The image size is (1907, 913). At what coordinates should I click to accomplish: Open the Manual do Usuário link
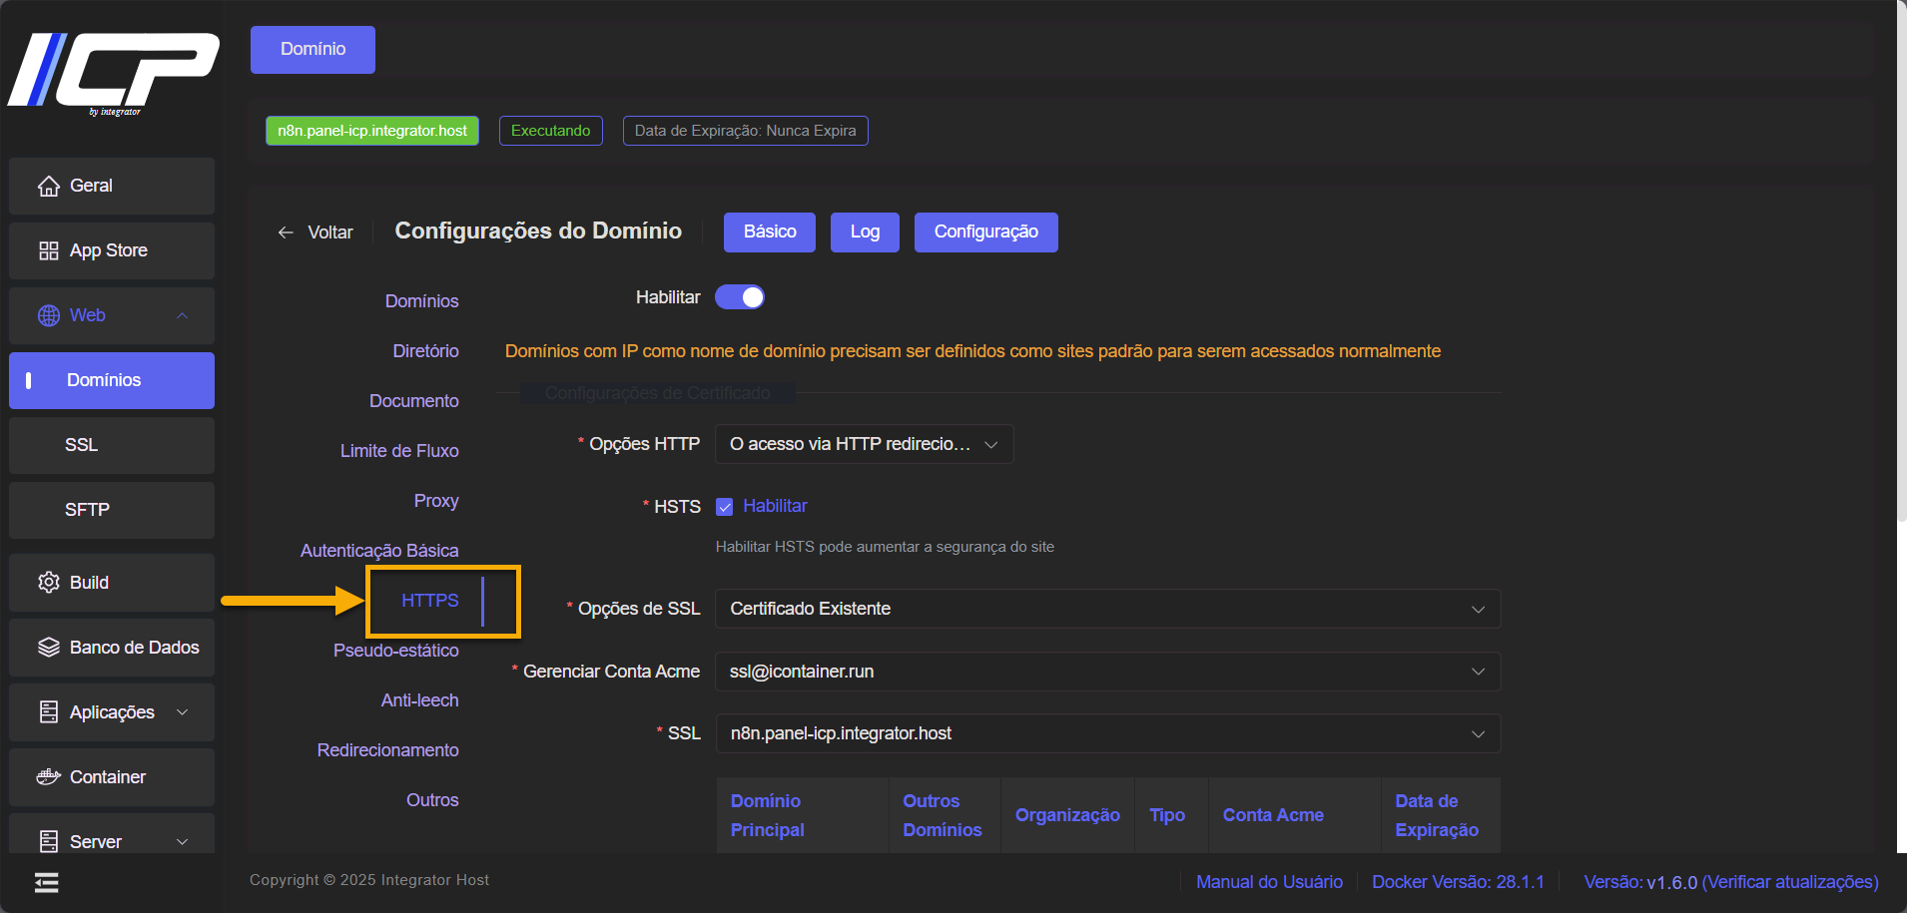click(1269, 882)
